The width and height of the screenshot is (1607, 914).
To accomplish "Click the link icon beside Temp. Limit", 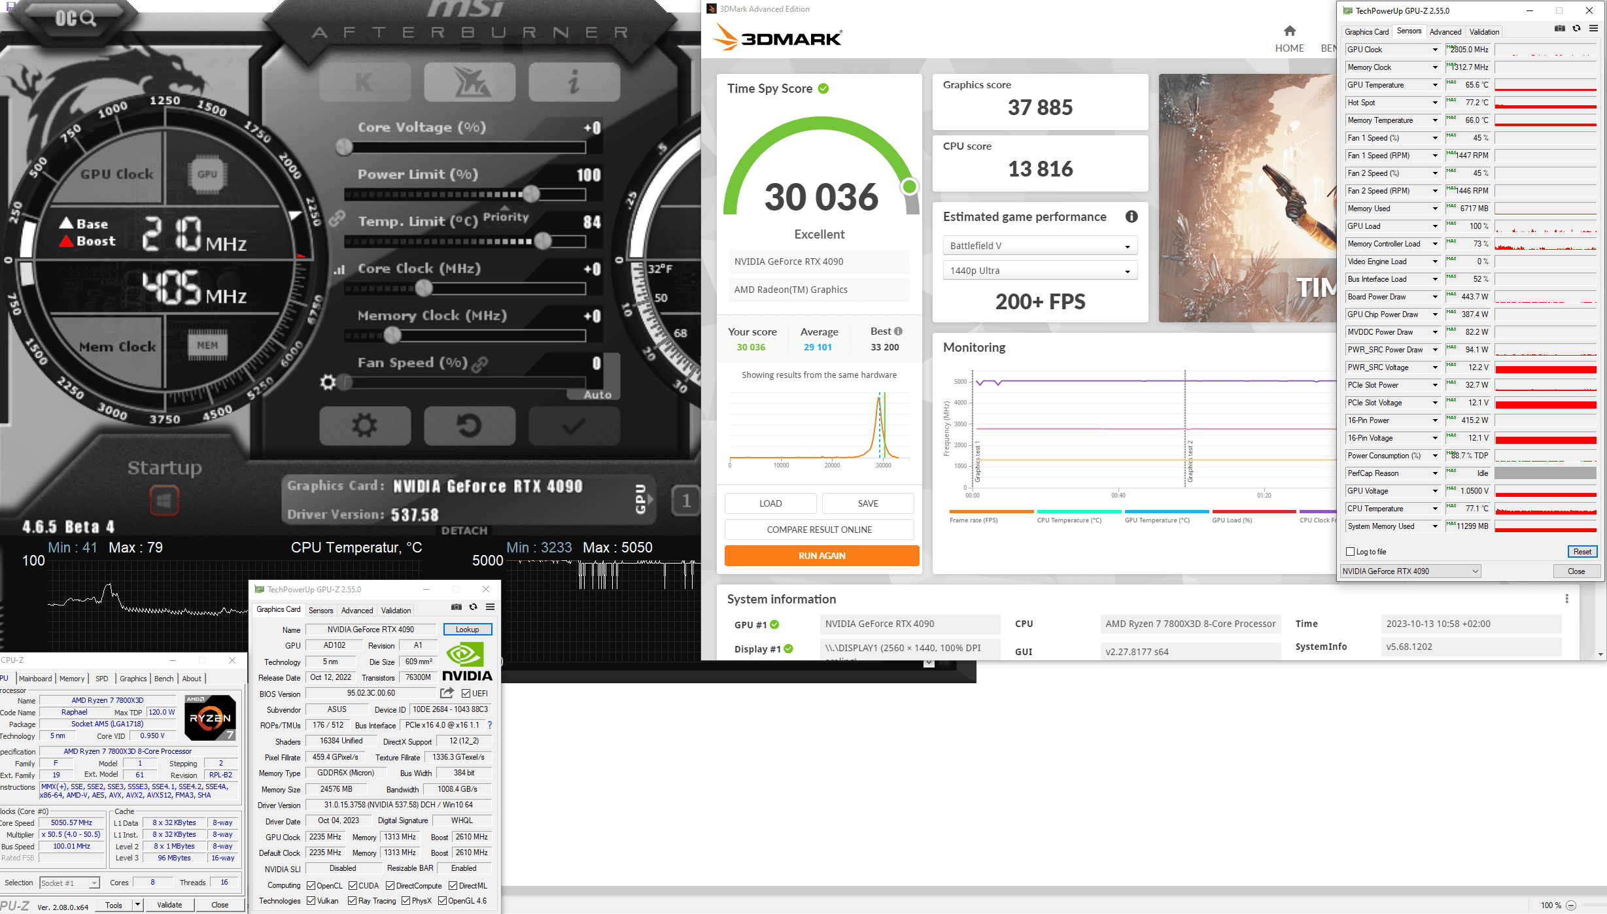I will click(337, 218).
